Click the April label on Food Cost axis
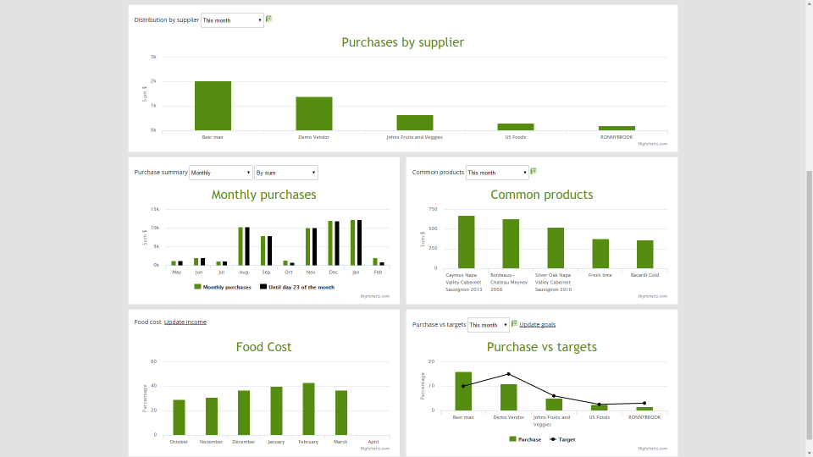This screenshot has width=813, height=457. pyautogui.click(x=373, y=442)
